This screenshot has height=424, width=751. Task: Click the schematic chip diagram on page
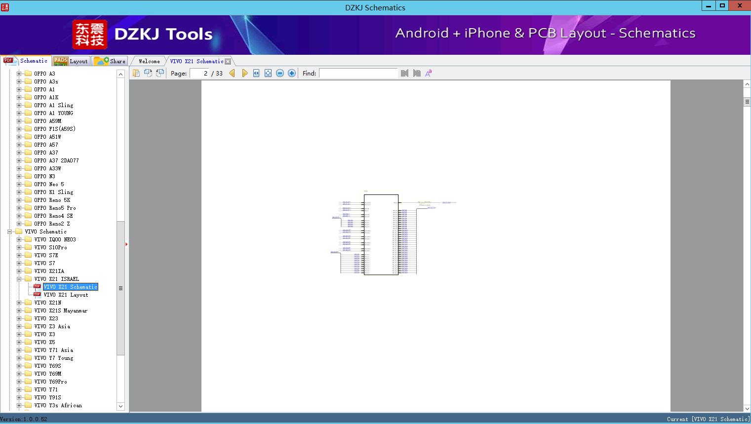pos(381,234)
